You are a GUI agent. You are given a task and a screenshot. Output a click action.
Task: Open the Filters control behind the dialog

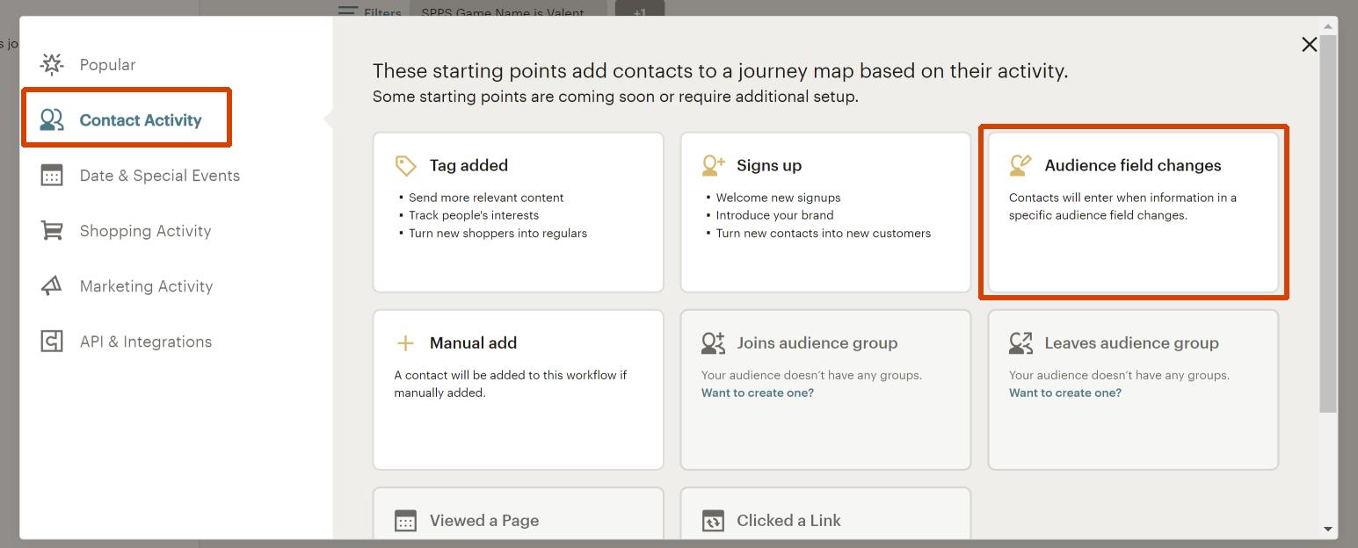click(x=370, y=12)
